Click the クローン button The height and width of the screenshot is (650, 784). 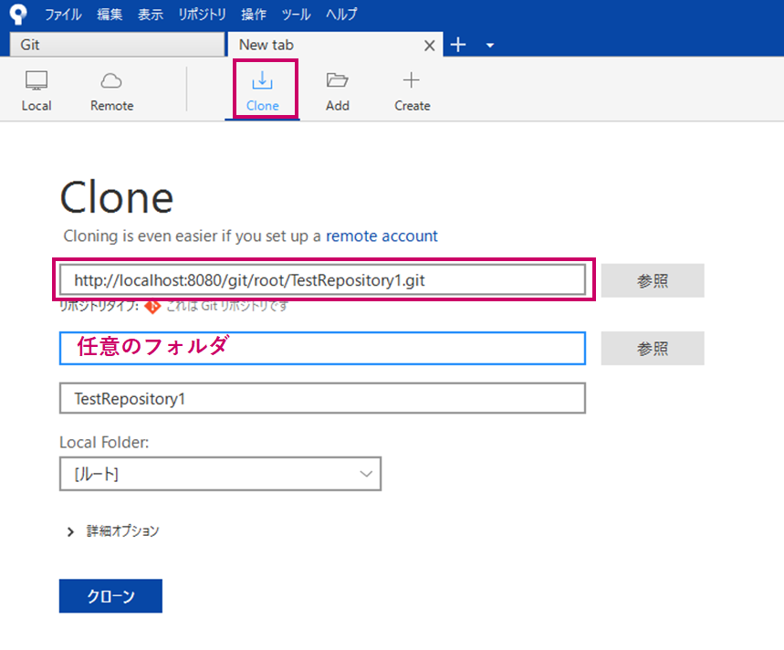(x=110, y=595)
